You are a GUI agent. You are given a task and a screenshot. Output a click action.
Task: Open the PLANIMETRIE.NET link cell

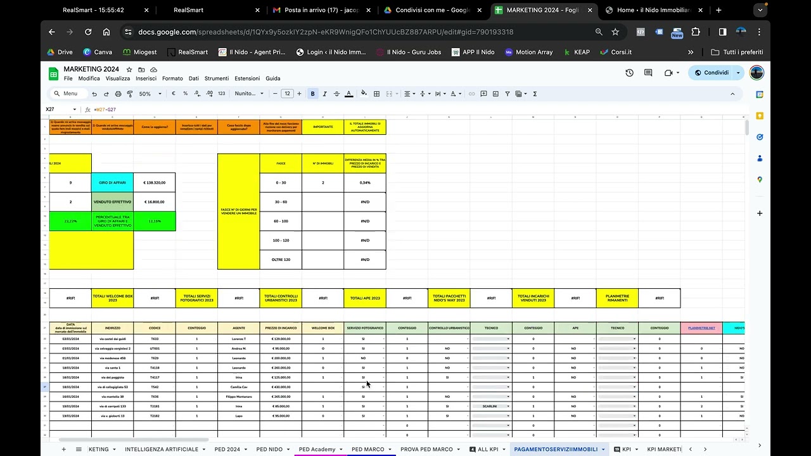coord(701,328)
